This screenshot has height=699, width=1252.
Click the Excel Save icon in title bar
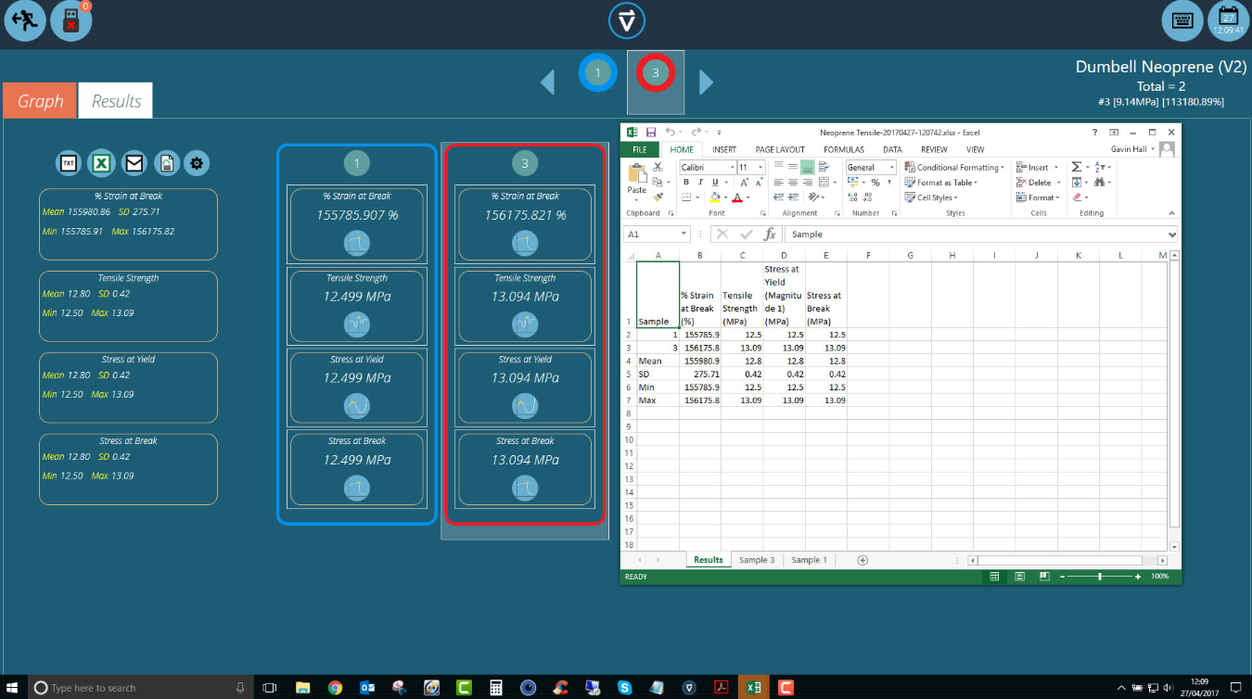tap(651, 133)
